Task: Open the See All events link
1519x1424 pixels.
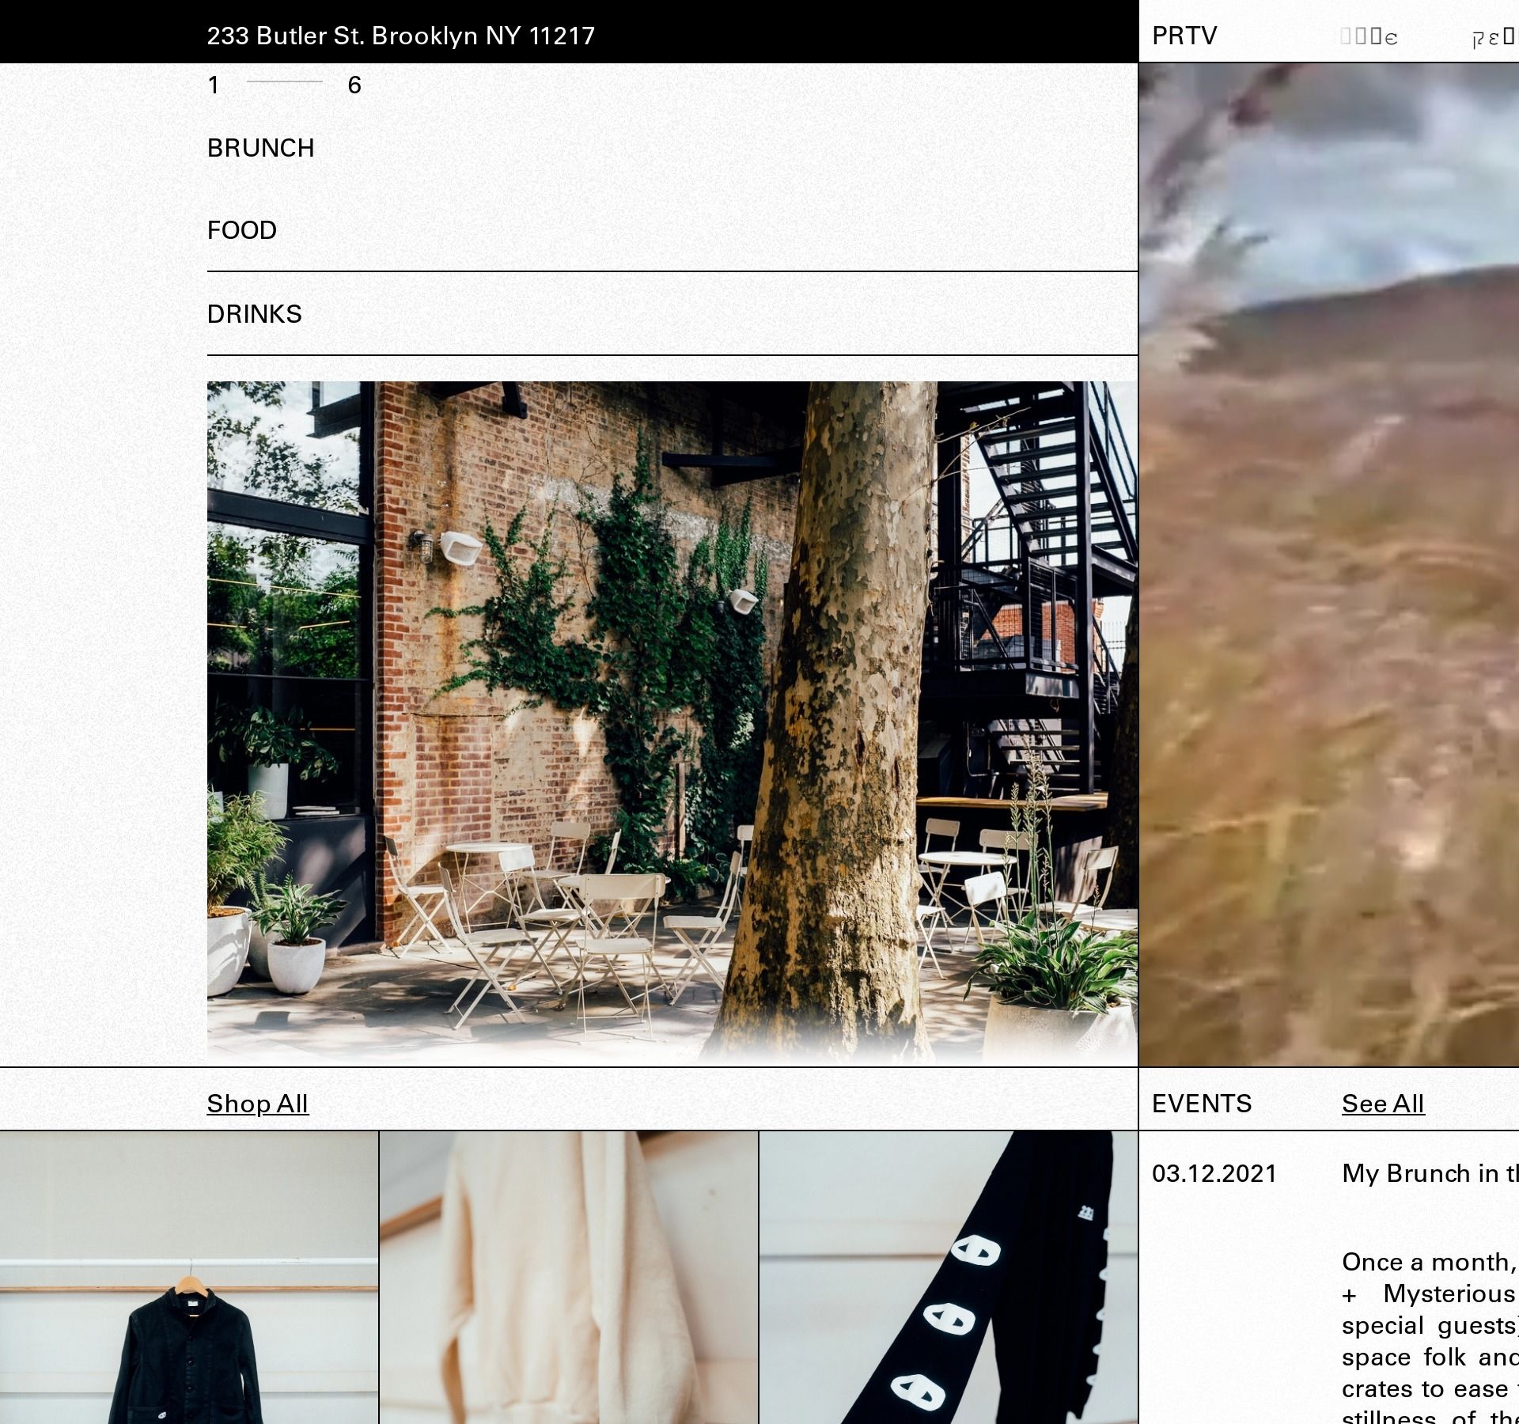Action: [x=1383, y=1104]
